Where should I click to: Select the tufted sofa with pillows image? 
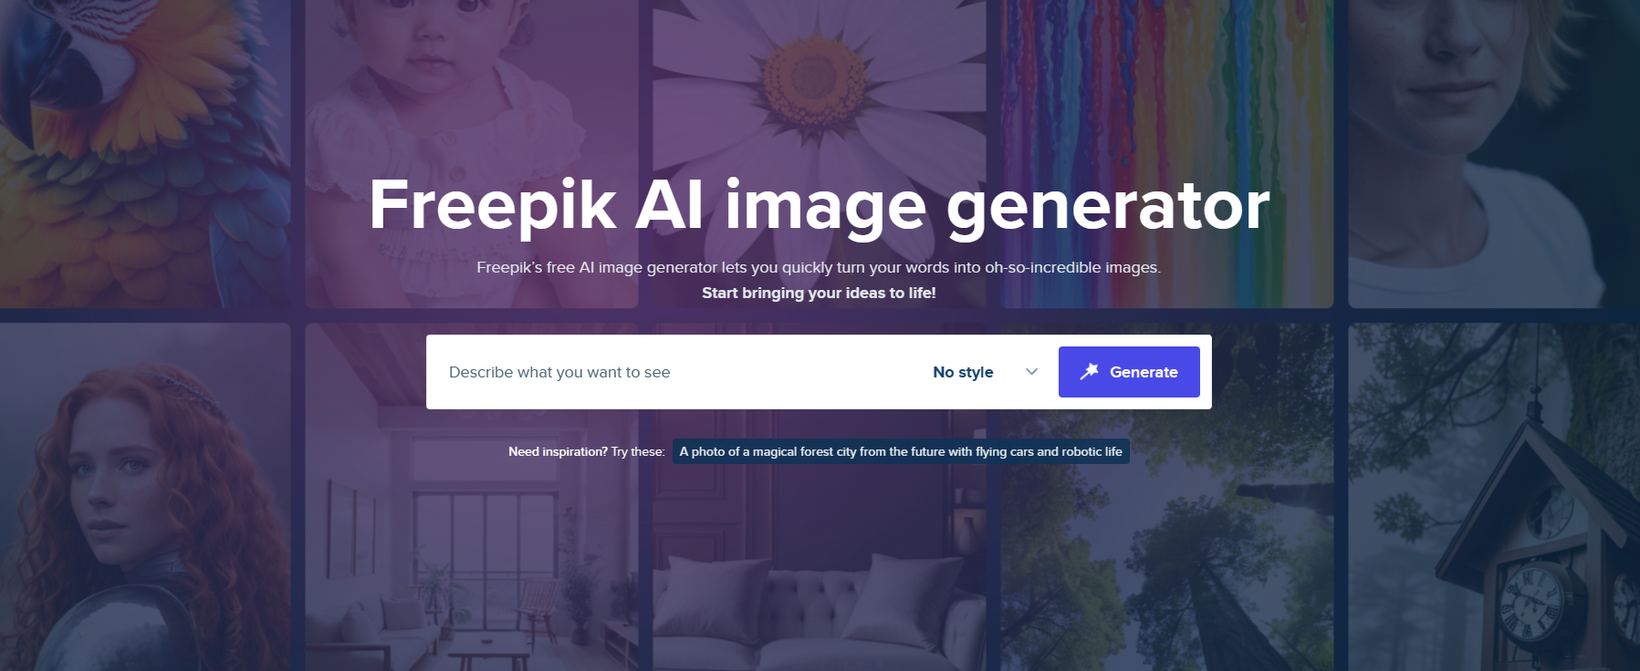[x=819, y=583]
